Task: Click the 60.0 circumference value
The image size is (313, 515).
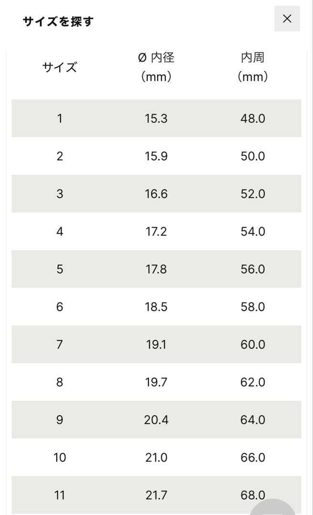Action: [252, 345]
